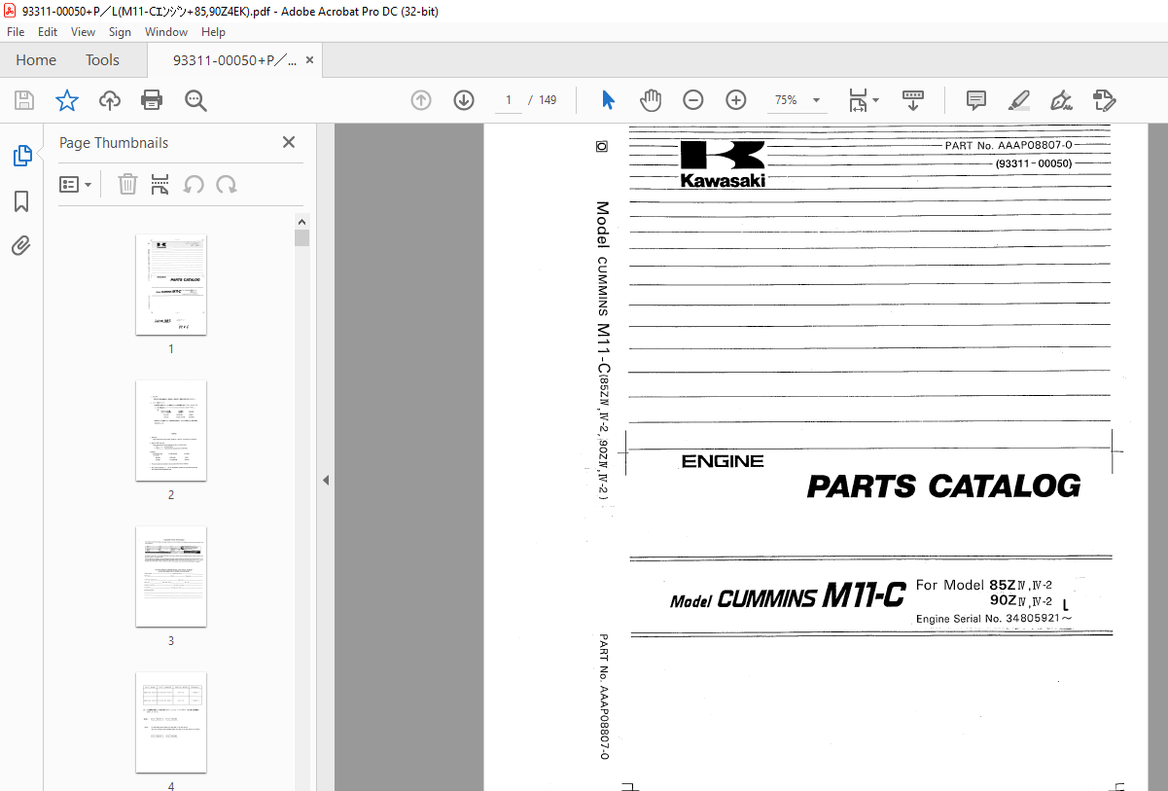Switch to the Home tab
Screen dimensions: 1168x791
[36, 60]
